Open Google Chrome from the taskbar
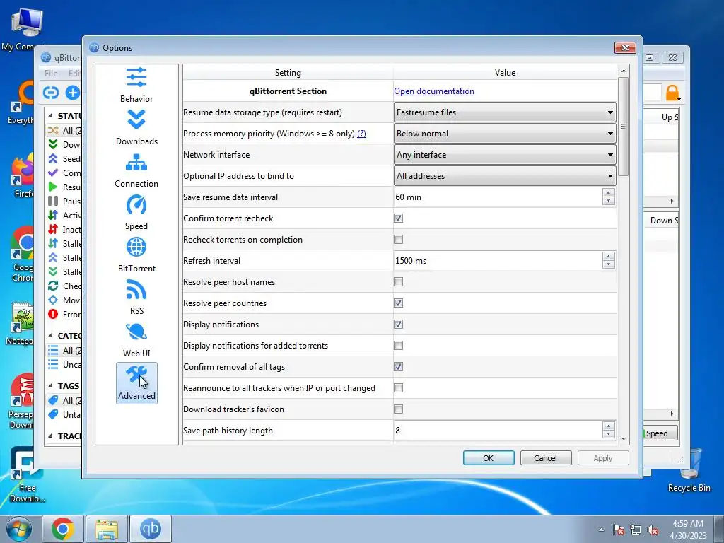Image resolution: width=724 pixels, height=543 pixels. 63,529
